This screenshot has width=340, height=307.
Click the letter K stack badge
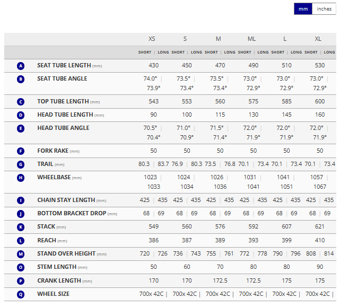21,227
